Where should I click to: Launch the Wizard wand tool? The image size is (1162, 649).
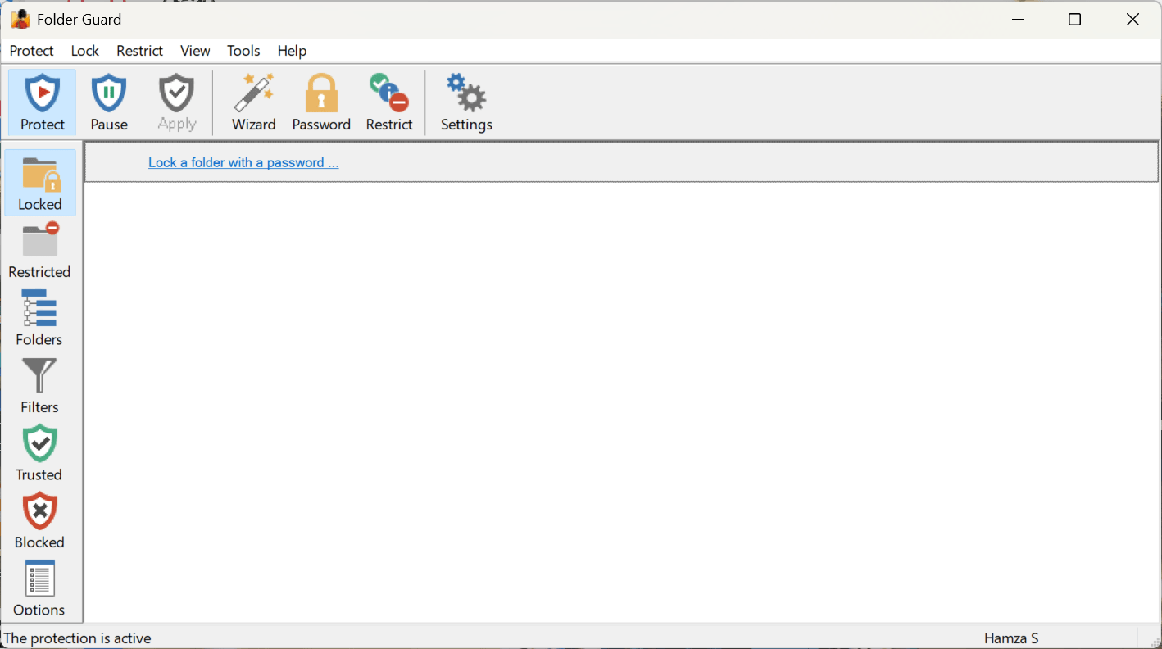click(254, 102)
